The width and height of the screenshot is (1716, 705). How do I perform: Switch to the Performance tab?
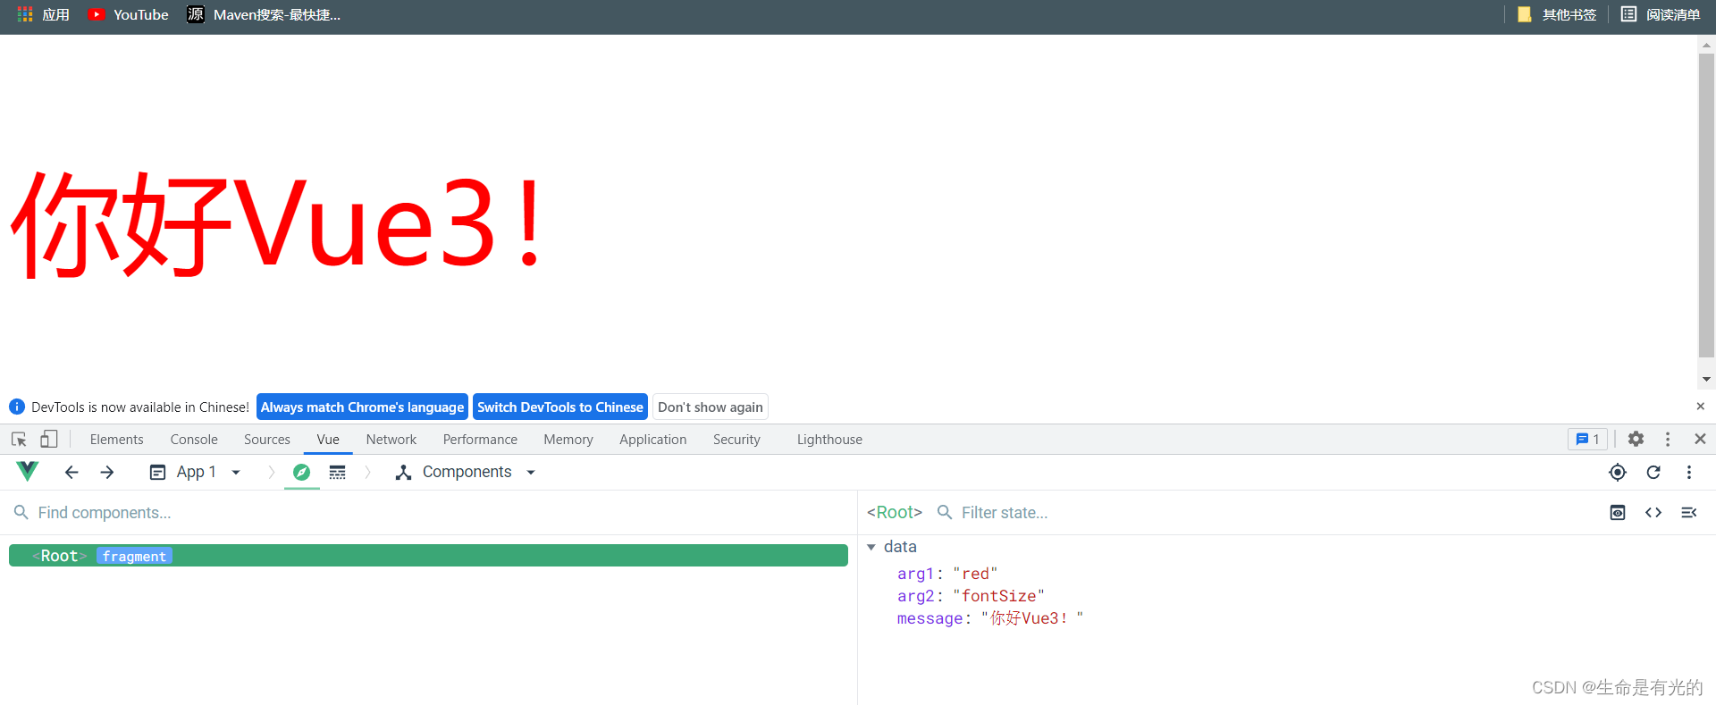(480, 439)
